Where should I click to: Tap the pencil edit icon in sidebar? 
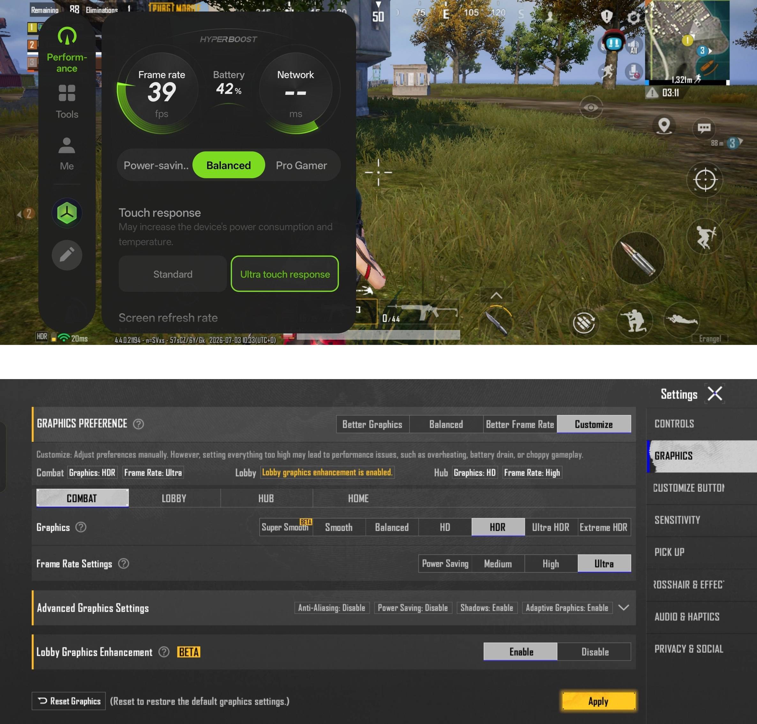point(67,255)
